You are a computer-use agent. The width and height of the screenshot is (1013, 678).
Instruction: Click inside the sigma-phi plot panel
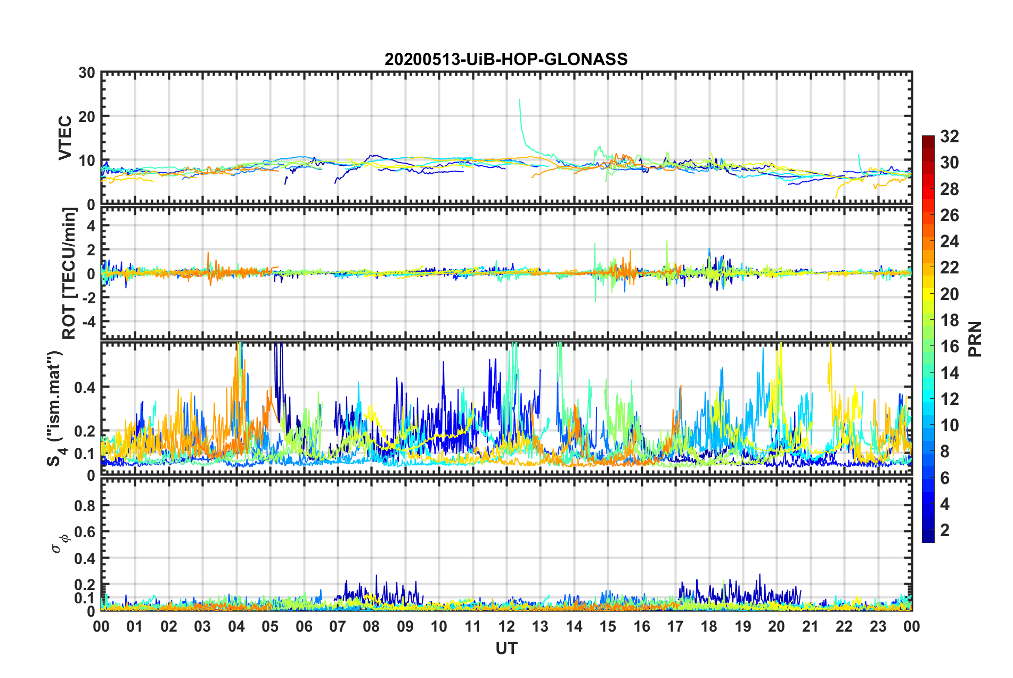tap(506, 544)
